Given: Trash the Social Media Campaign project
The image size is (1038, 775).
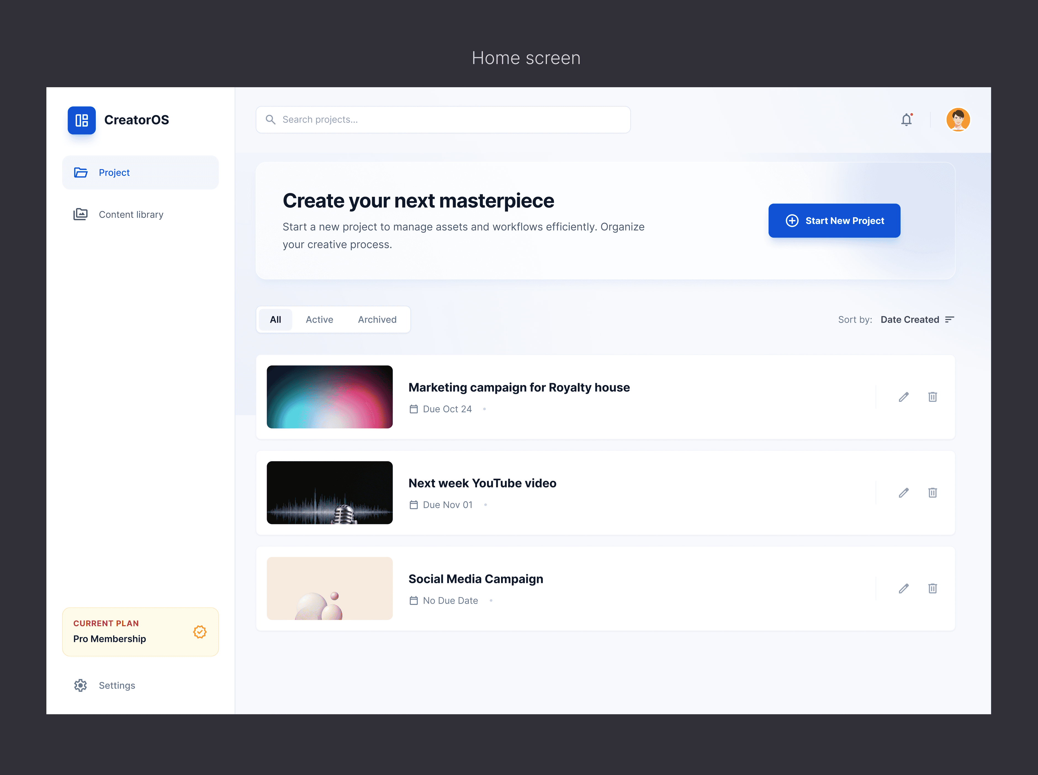Looking at the screenshot, I should click(933, 588).
